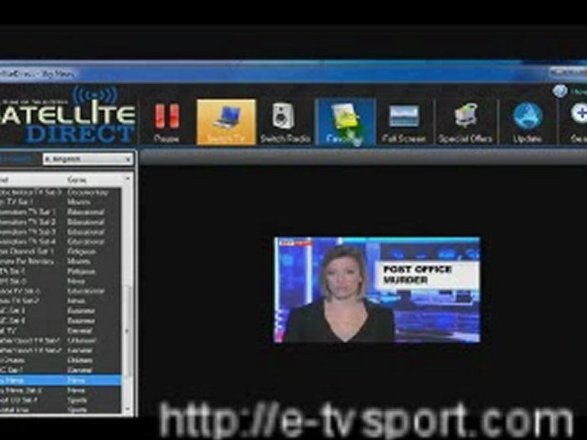Click the news broadcast video picture
Image resolution: width=587 pixels, height=440 pixels.
(377, 290)
